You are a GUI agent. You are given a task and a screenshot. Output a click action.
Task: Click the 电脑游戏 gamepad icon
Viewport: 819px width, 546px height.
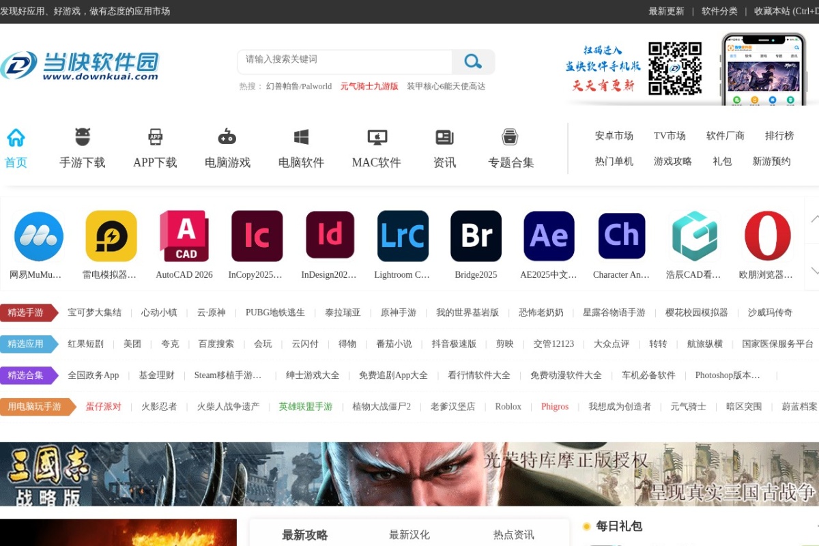tap(227, 136)
